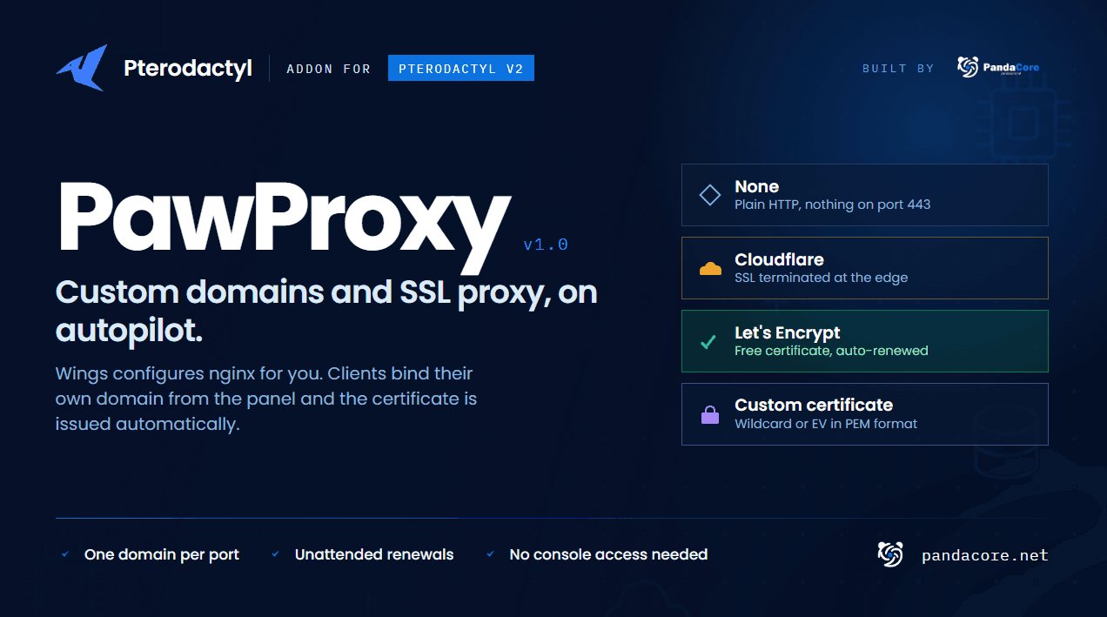Select the Cloudflare SSL option card
The image size is (1107, 617).
[x=865, y=268]
